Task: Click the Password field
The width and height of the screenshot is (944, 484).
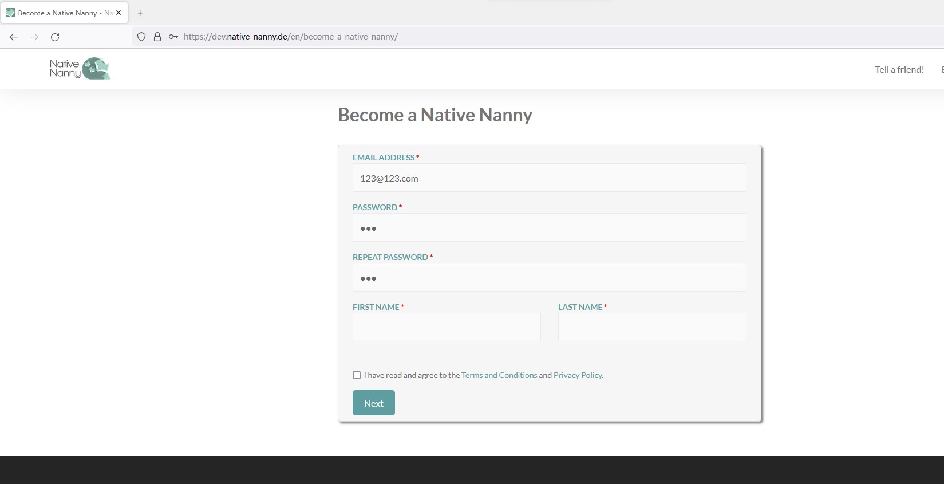Action: tap(549, 228)
